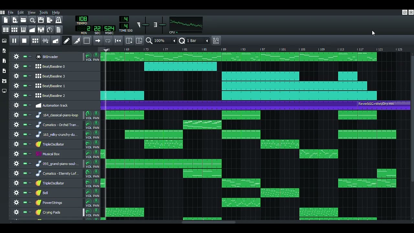This screenshot has height=233, width=414.
Task: Solo the Bell track
Action: pyautogui.click(x=30, y=193)
